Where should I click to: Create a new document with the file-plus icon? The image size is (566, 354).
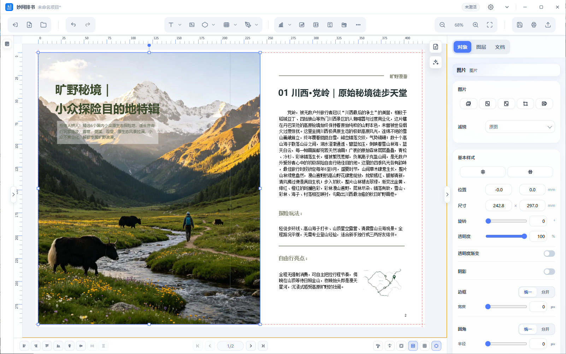(x=29, y=25)
